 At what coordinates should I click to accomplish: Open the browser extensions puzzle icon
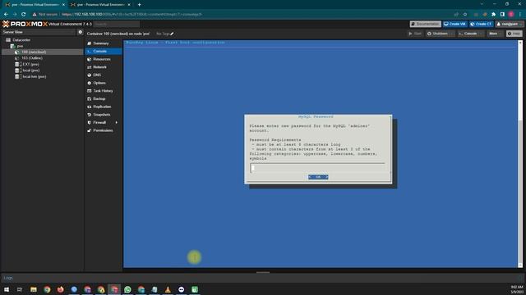pyautogui.click(x=493, y=15)
